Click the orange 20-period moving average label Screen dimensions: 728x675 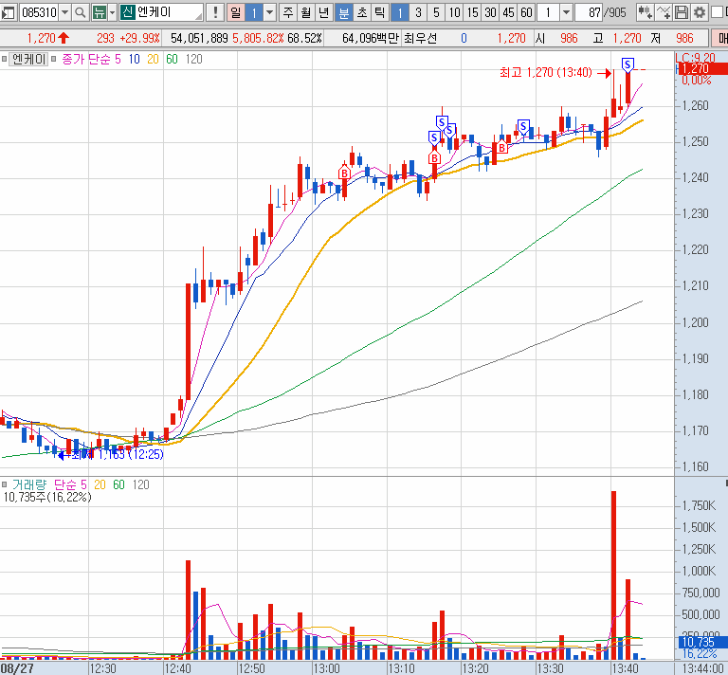pos(153,59)
